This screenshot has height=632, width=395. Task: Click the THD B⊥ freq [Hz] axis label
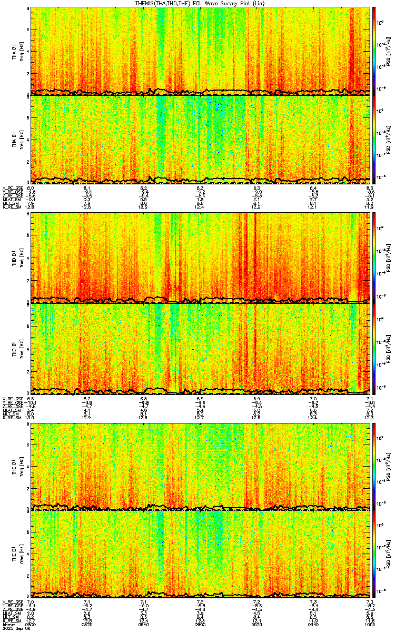[22, 258]
